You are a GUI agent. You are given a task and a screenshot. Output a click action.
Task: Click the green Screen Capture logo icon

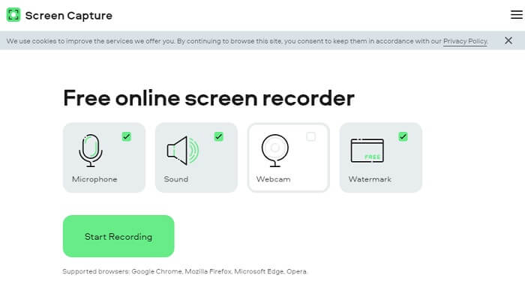pos(13,15)
